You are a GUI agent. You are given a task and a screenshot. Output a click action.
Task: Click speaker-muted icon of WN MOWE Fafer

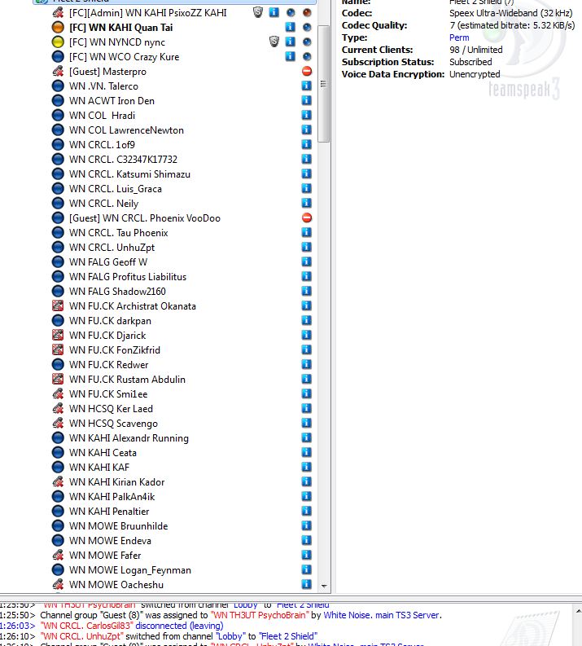click(x=58, y=555)
